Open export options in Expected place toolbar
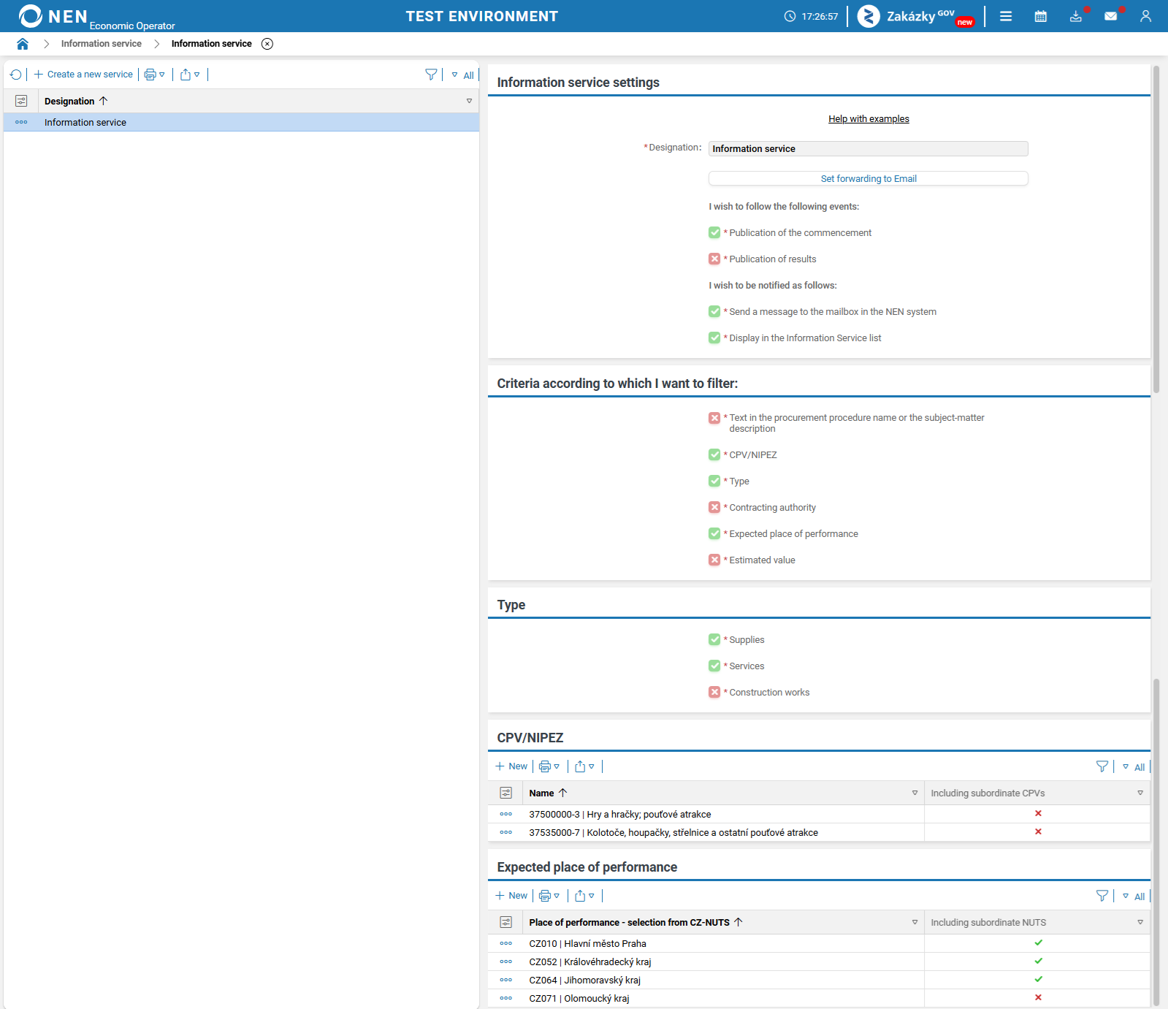 pos(584,896)
